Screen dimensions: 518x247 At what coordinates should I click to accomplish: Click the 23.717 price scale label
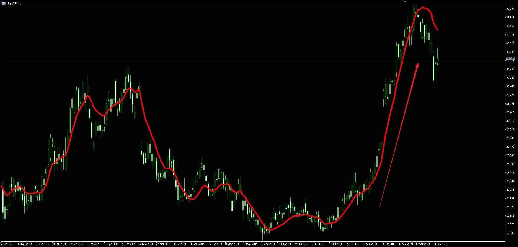[x=510, y=173]
